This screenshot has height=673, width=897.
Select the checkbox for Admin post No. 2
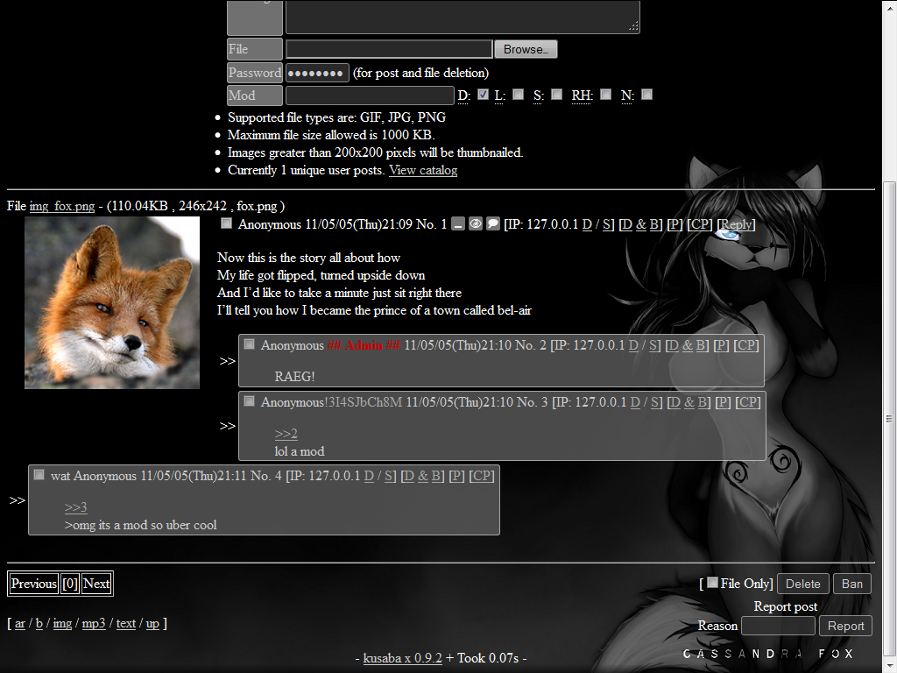tap(250, 344)
